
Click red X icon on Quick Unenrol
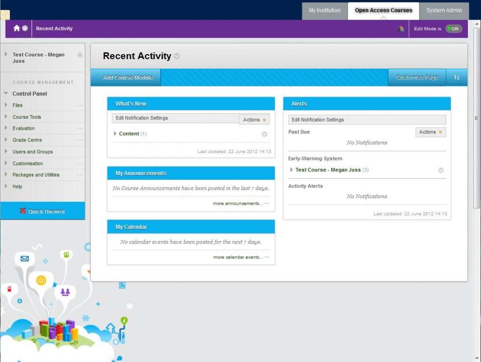(x=23, y=211)
